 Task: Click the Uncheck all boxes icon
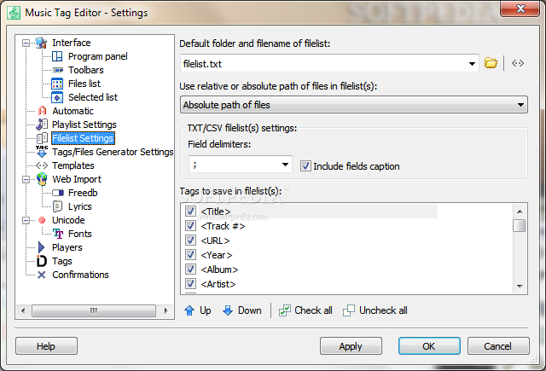click(349, 310)
